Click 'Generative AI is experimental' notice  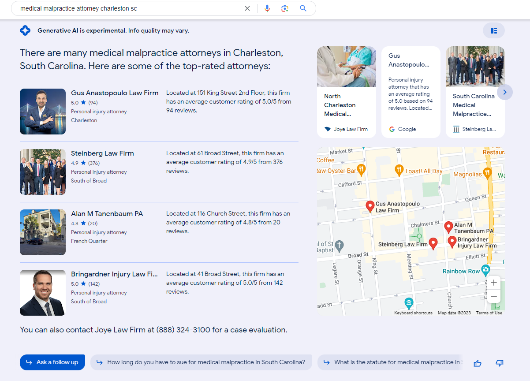point(113,31)
